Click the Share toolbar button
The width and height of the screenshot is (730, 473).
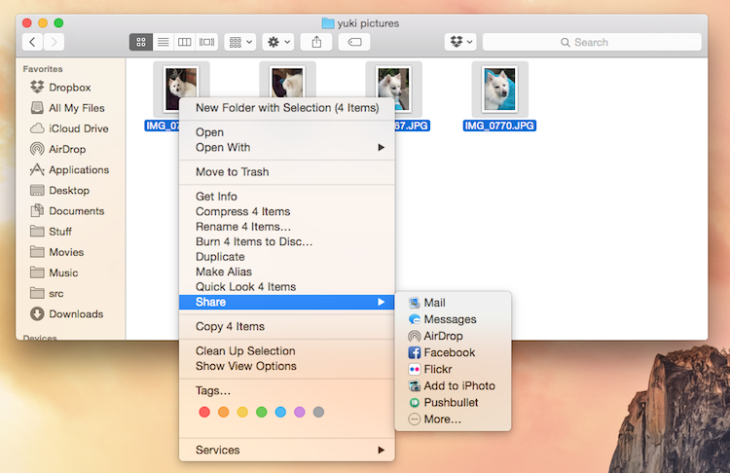316,42
